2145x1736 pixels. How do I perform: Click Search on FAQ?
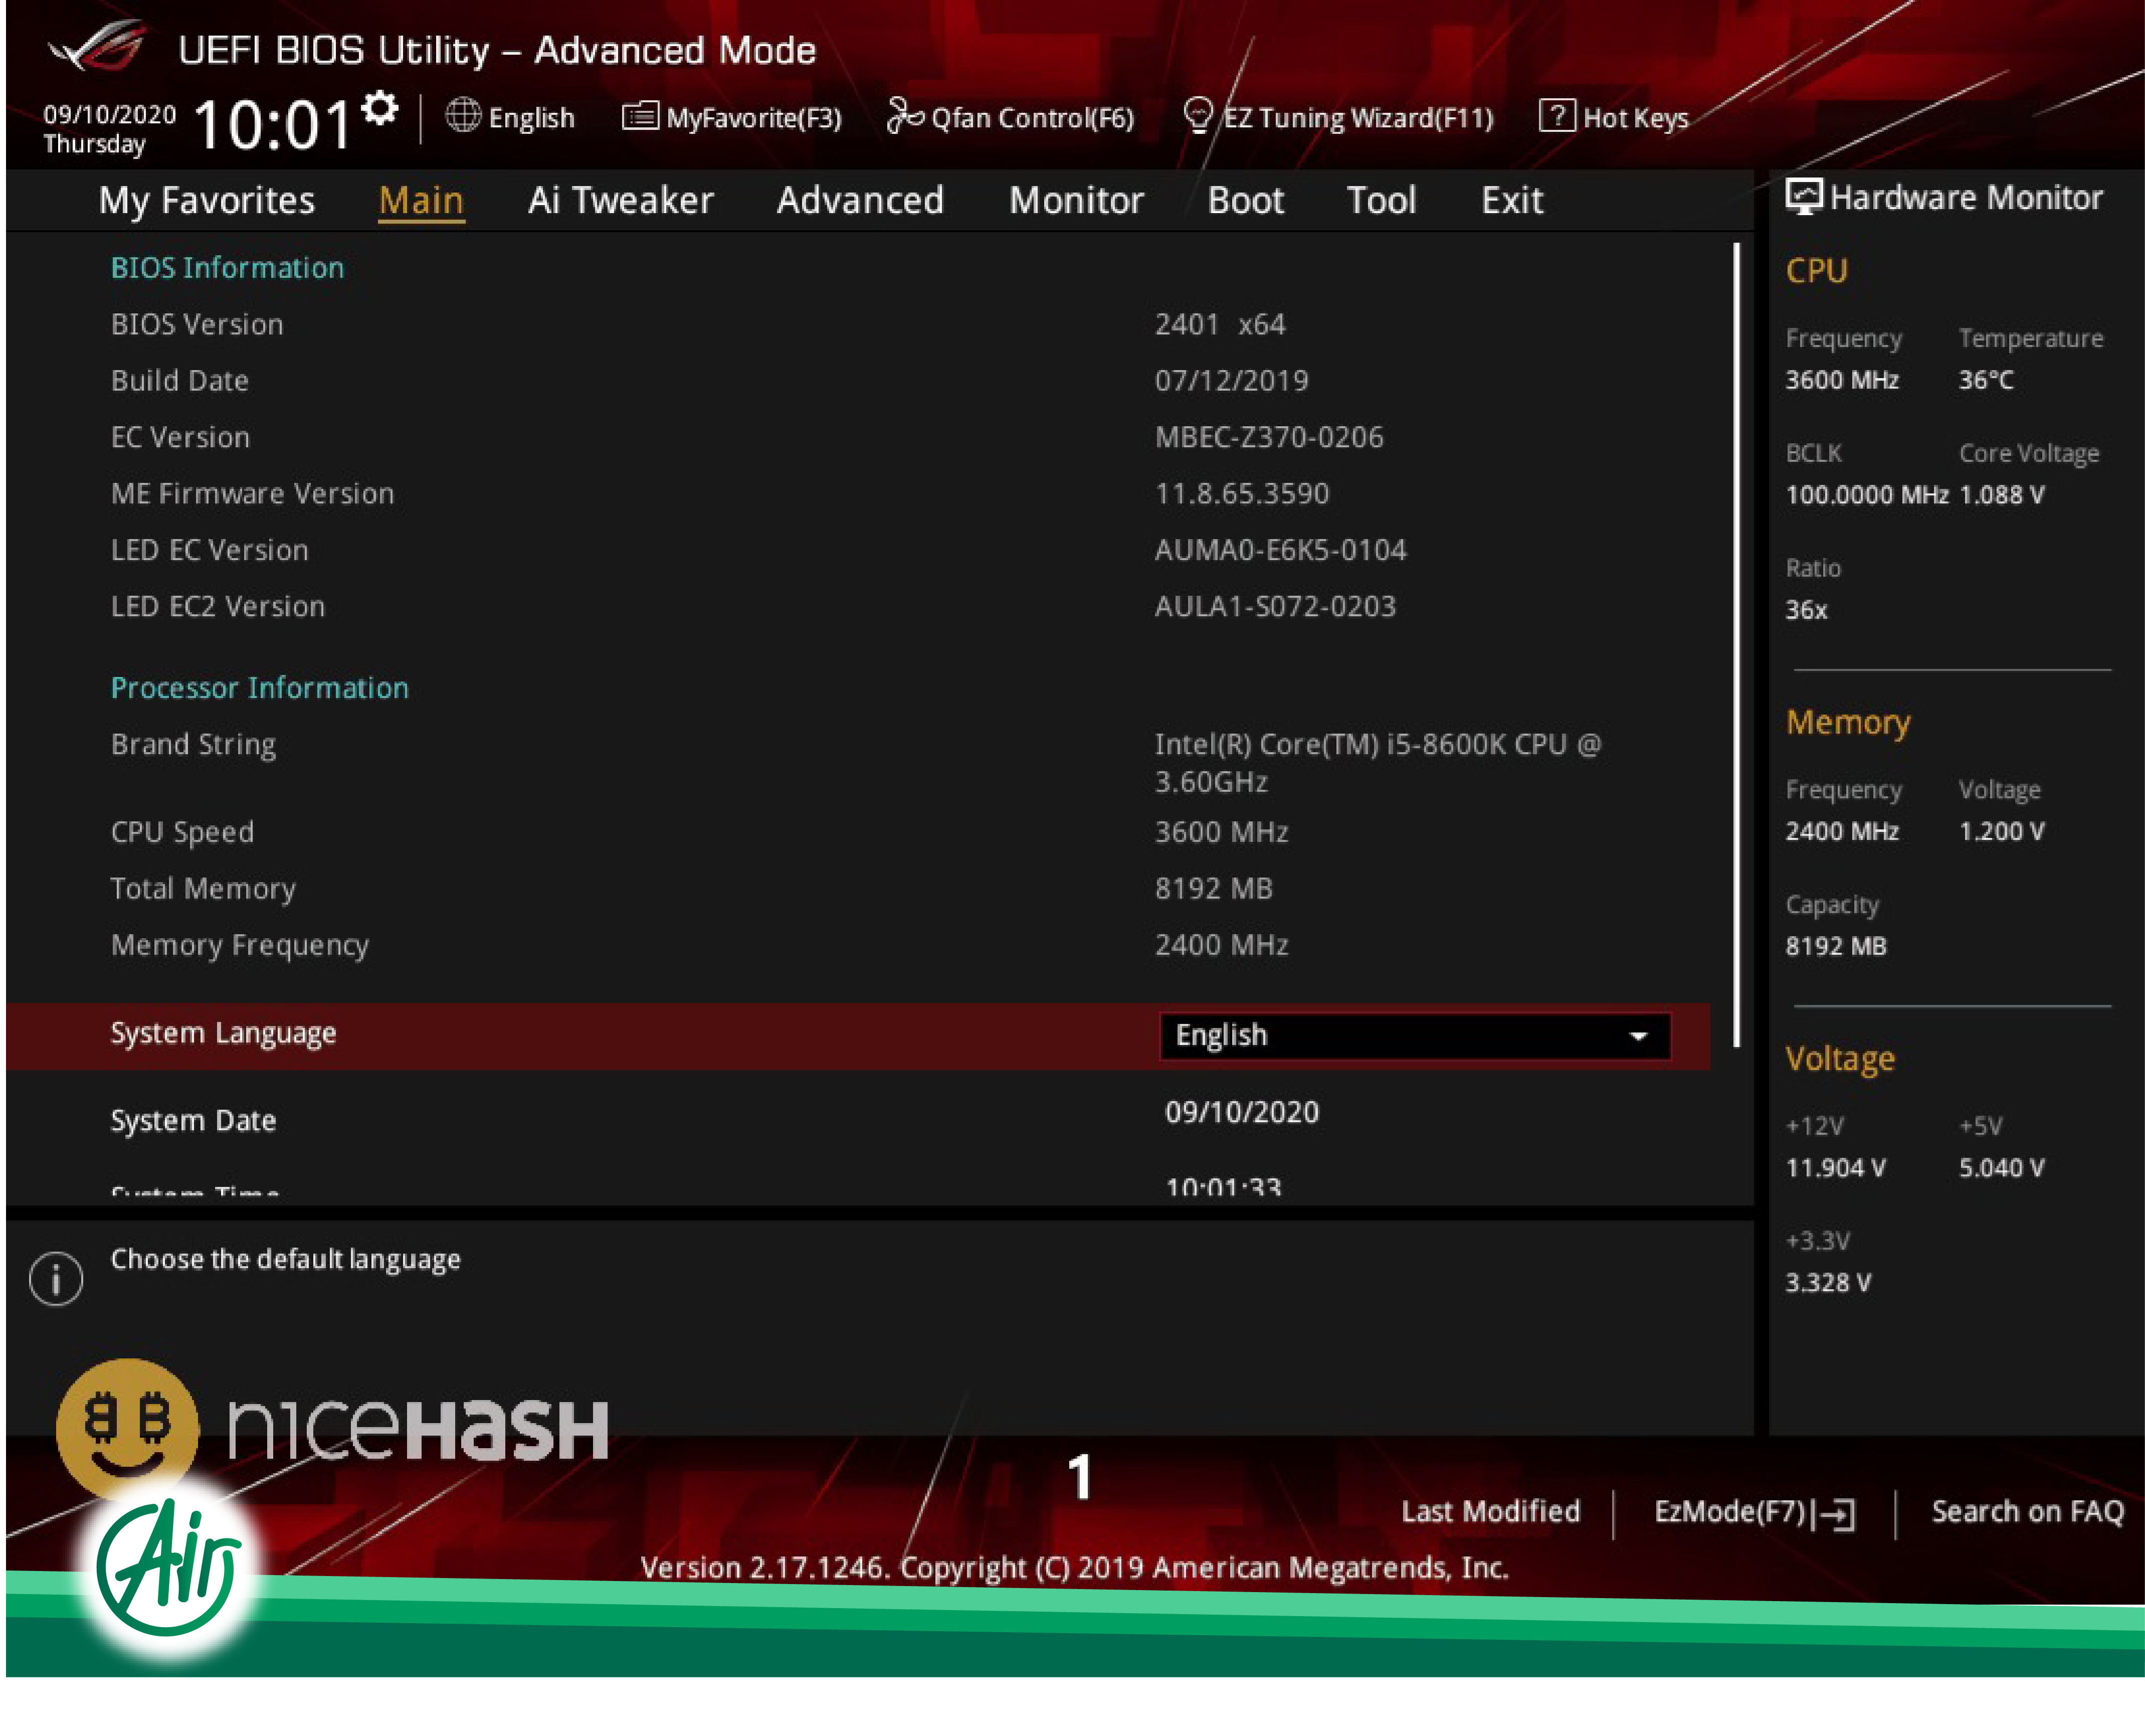tap(2027, 1511)
